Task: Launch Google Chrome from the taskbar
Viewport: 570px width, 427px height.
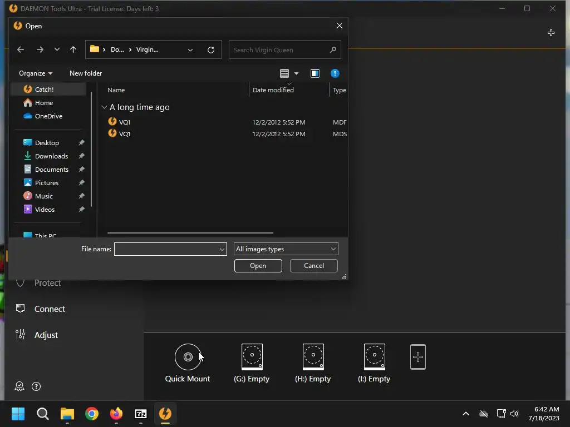Action: click(x=92, y=414)
